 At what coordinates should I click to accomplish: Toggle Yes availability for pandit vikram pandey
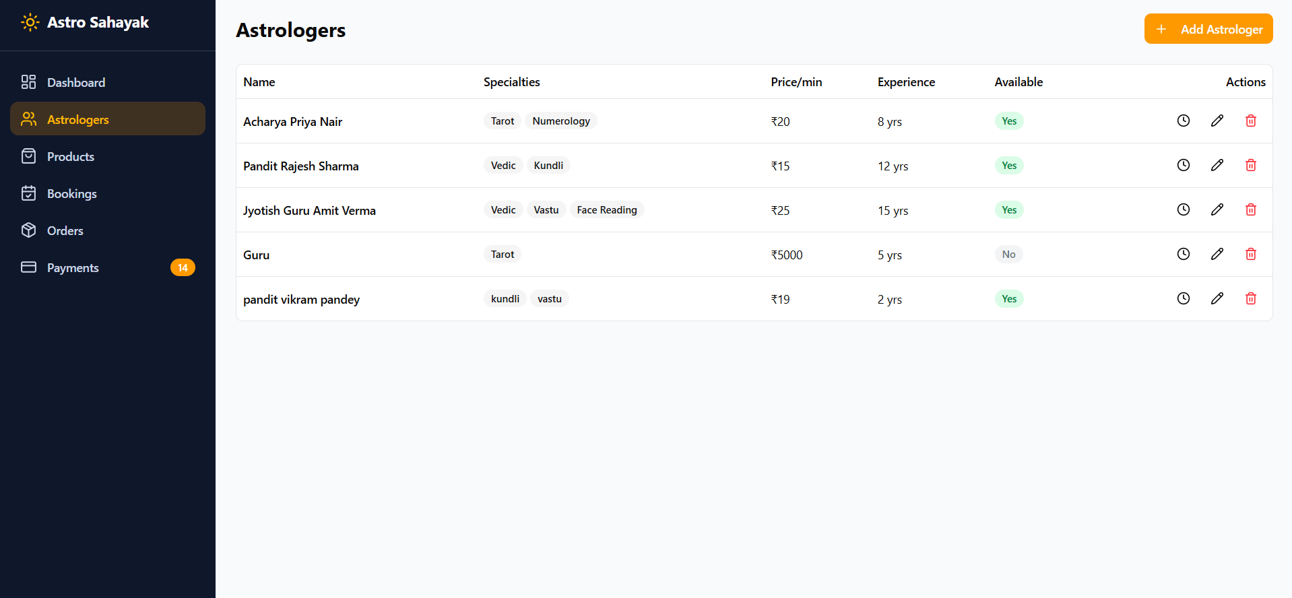tap(1008, 299)
